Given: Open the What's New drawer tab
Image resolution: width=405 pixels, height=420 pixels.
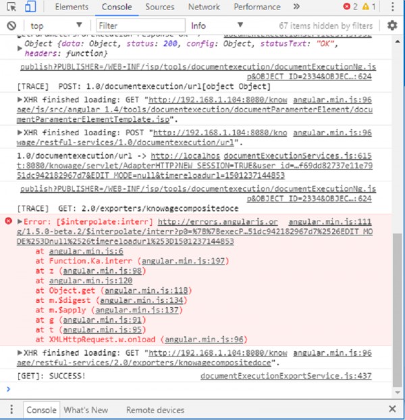Looking at the screenshot, I should pyautogui.click(x=86, y=410).
